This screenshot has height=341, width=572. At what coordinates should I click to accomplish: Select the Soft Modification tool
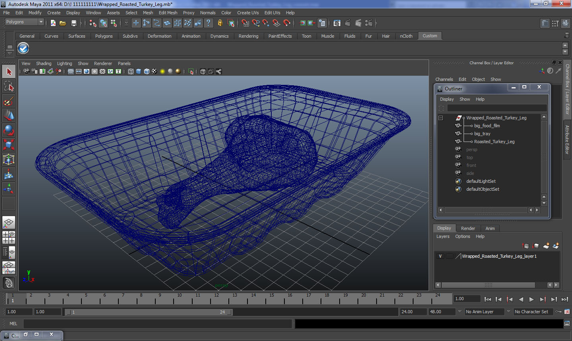point(9,174)
